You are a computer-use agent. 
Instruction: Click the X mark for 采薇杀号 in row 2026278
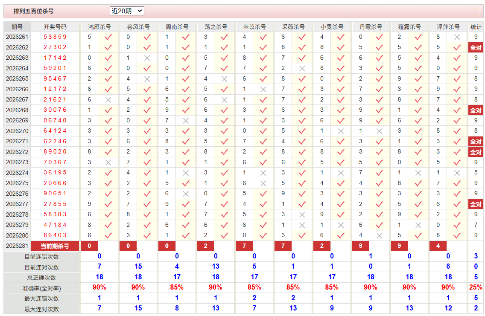coord(302,215)
